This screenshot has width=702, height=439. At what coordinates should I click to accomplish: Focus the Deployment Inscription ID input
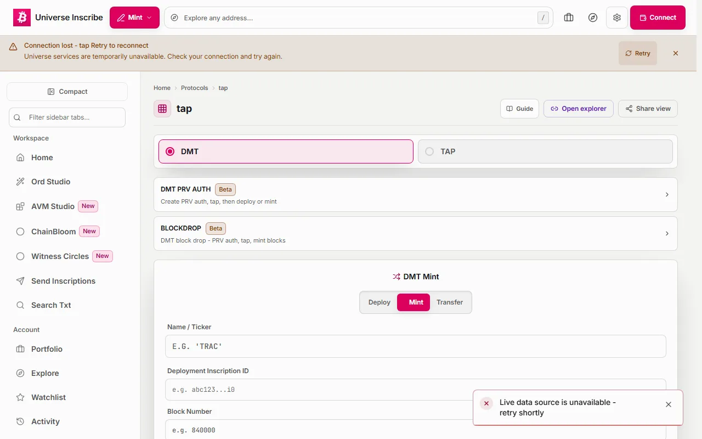click(416, 390)
